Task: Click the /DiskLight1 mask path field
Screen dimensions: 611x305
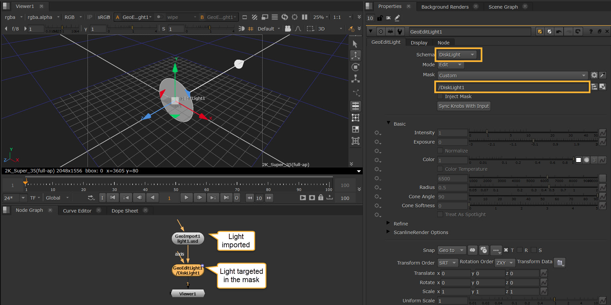Action: [x=512, y=88]
